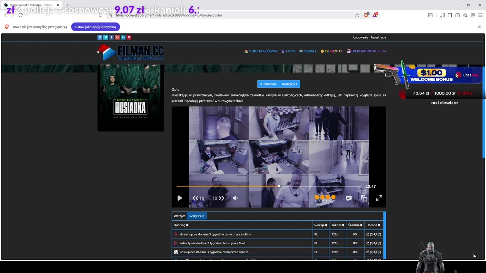The height and width of the screenshot is (273, 486).
Task: Thumbs up the ups2up.fun source
Action: [368, 252]
